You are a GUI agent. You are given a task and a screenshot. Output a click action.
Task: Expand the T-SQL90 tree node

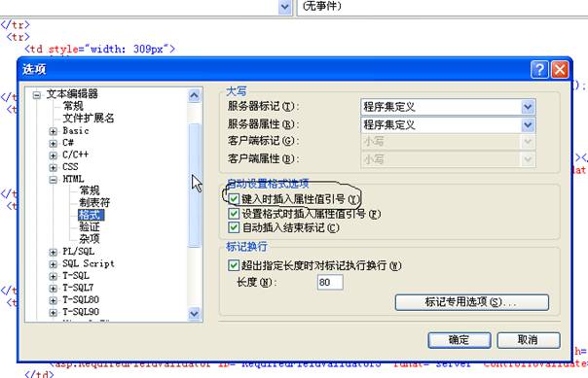pyautogui.click(x=54, y=313)
